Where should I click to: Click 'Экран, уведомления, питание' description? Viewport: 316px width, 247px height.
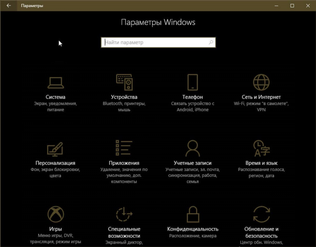click(56, 107)
